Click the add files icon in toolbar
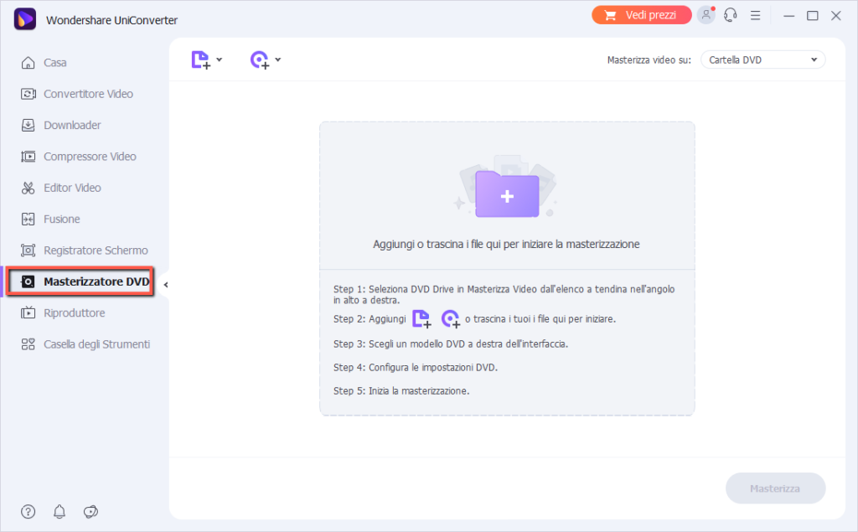 point(200,59)
